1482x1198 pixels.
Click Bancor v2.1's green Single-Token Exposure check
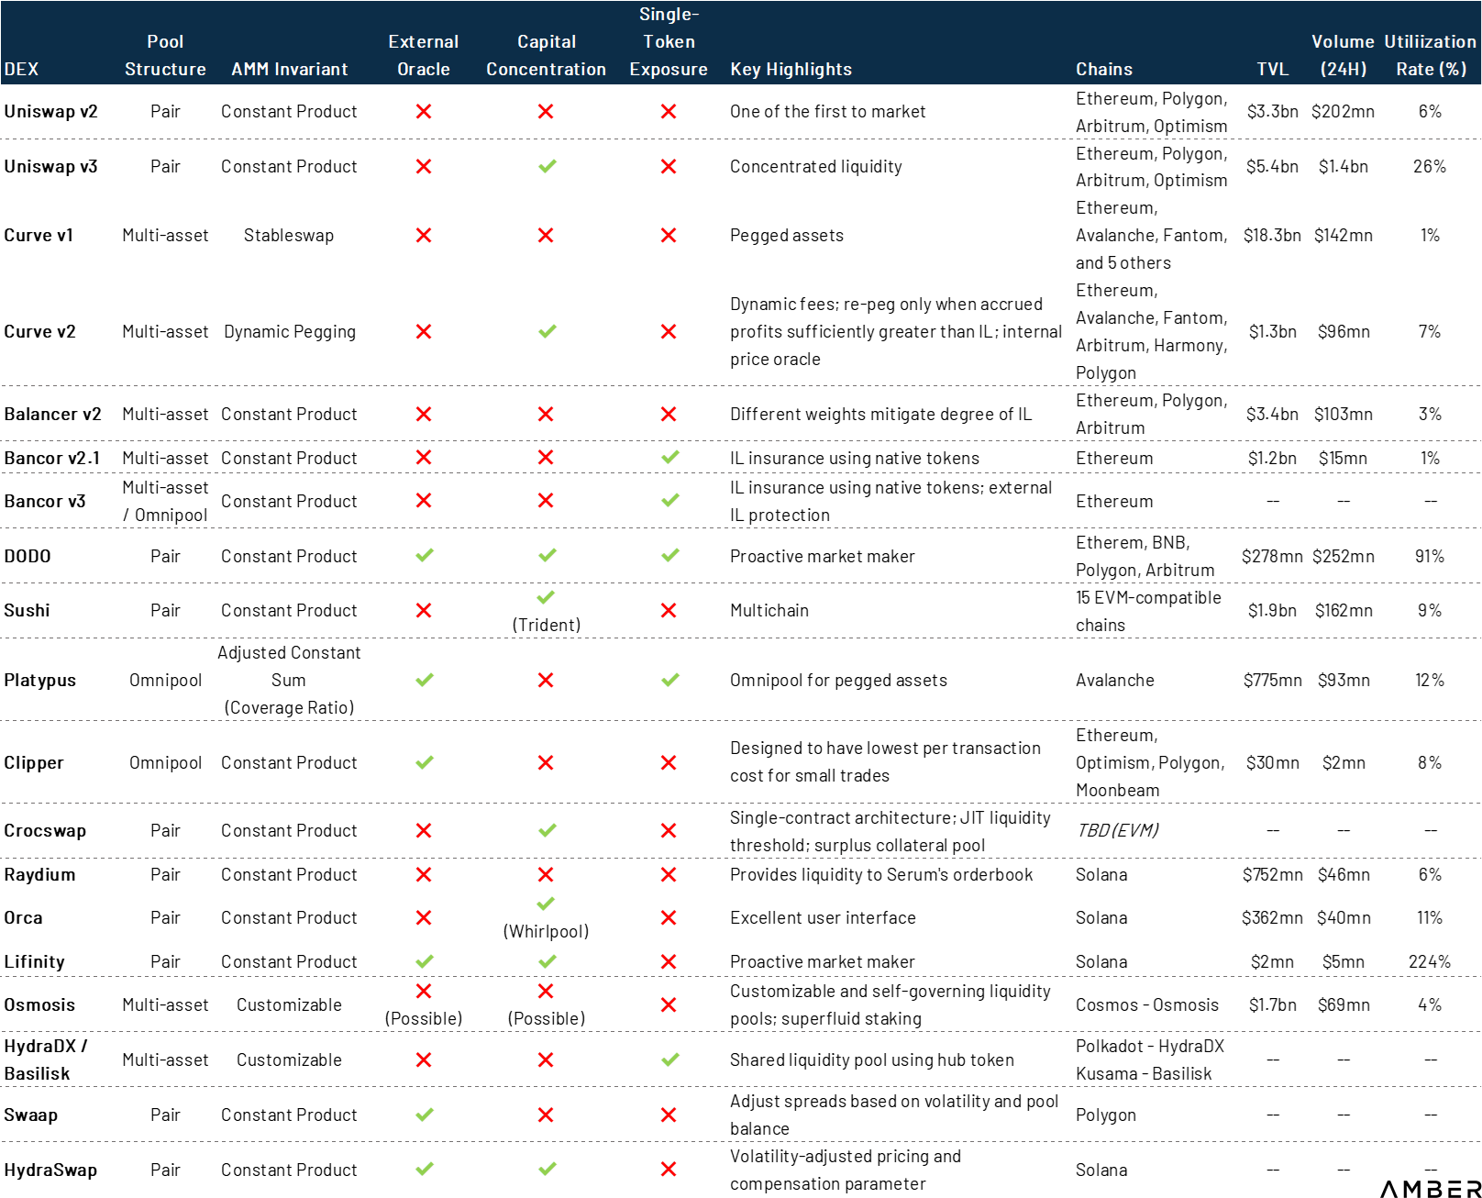pos(670,457)
